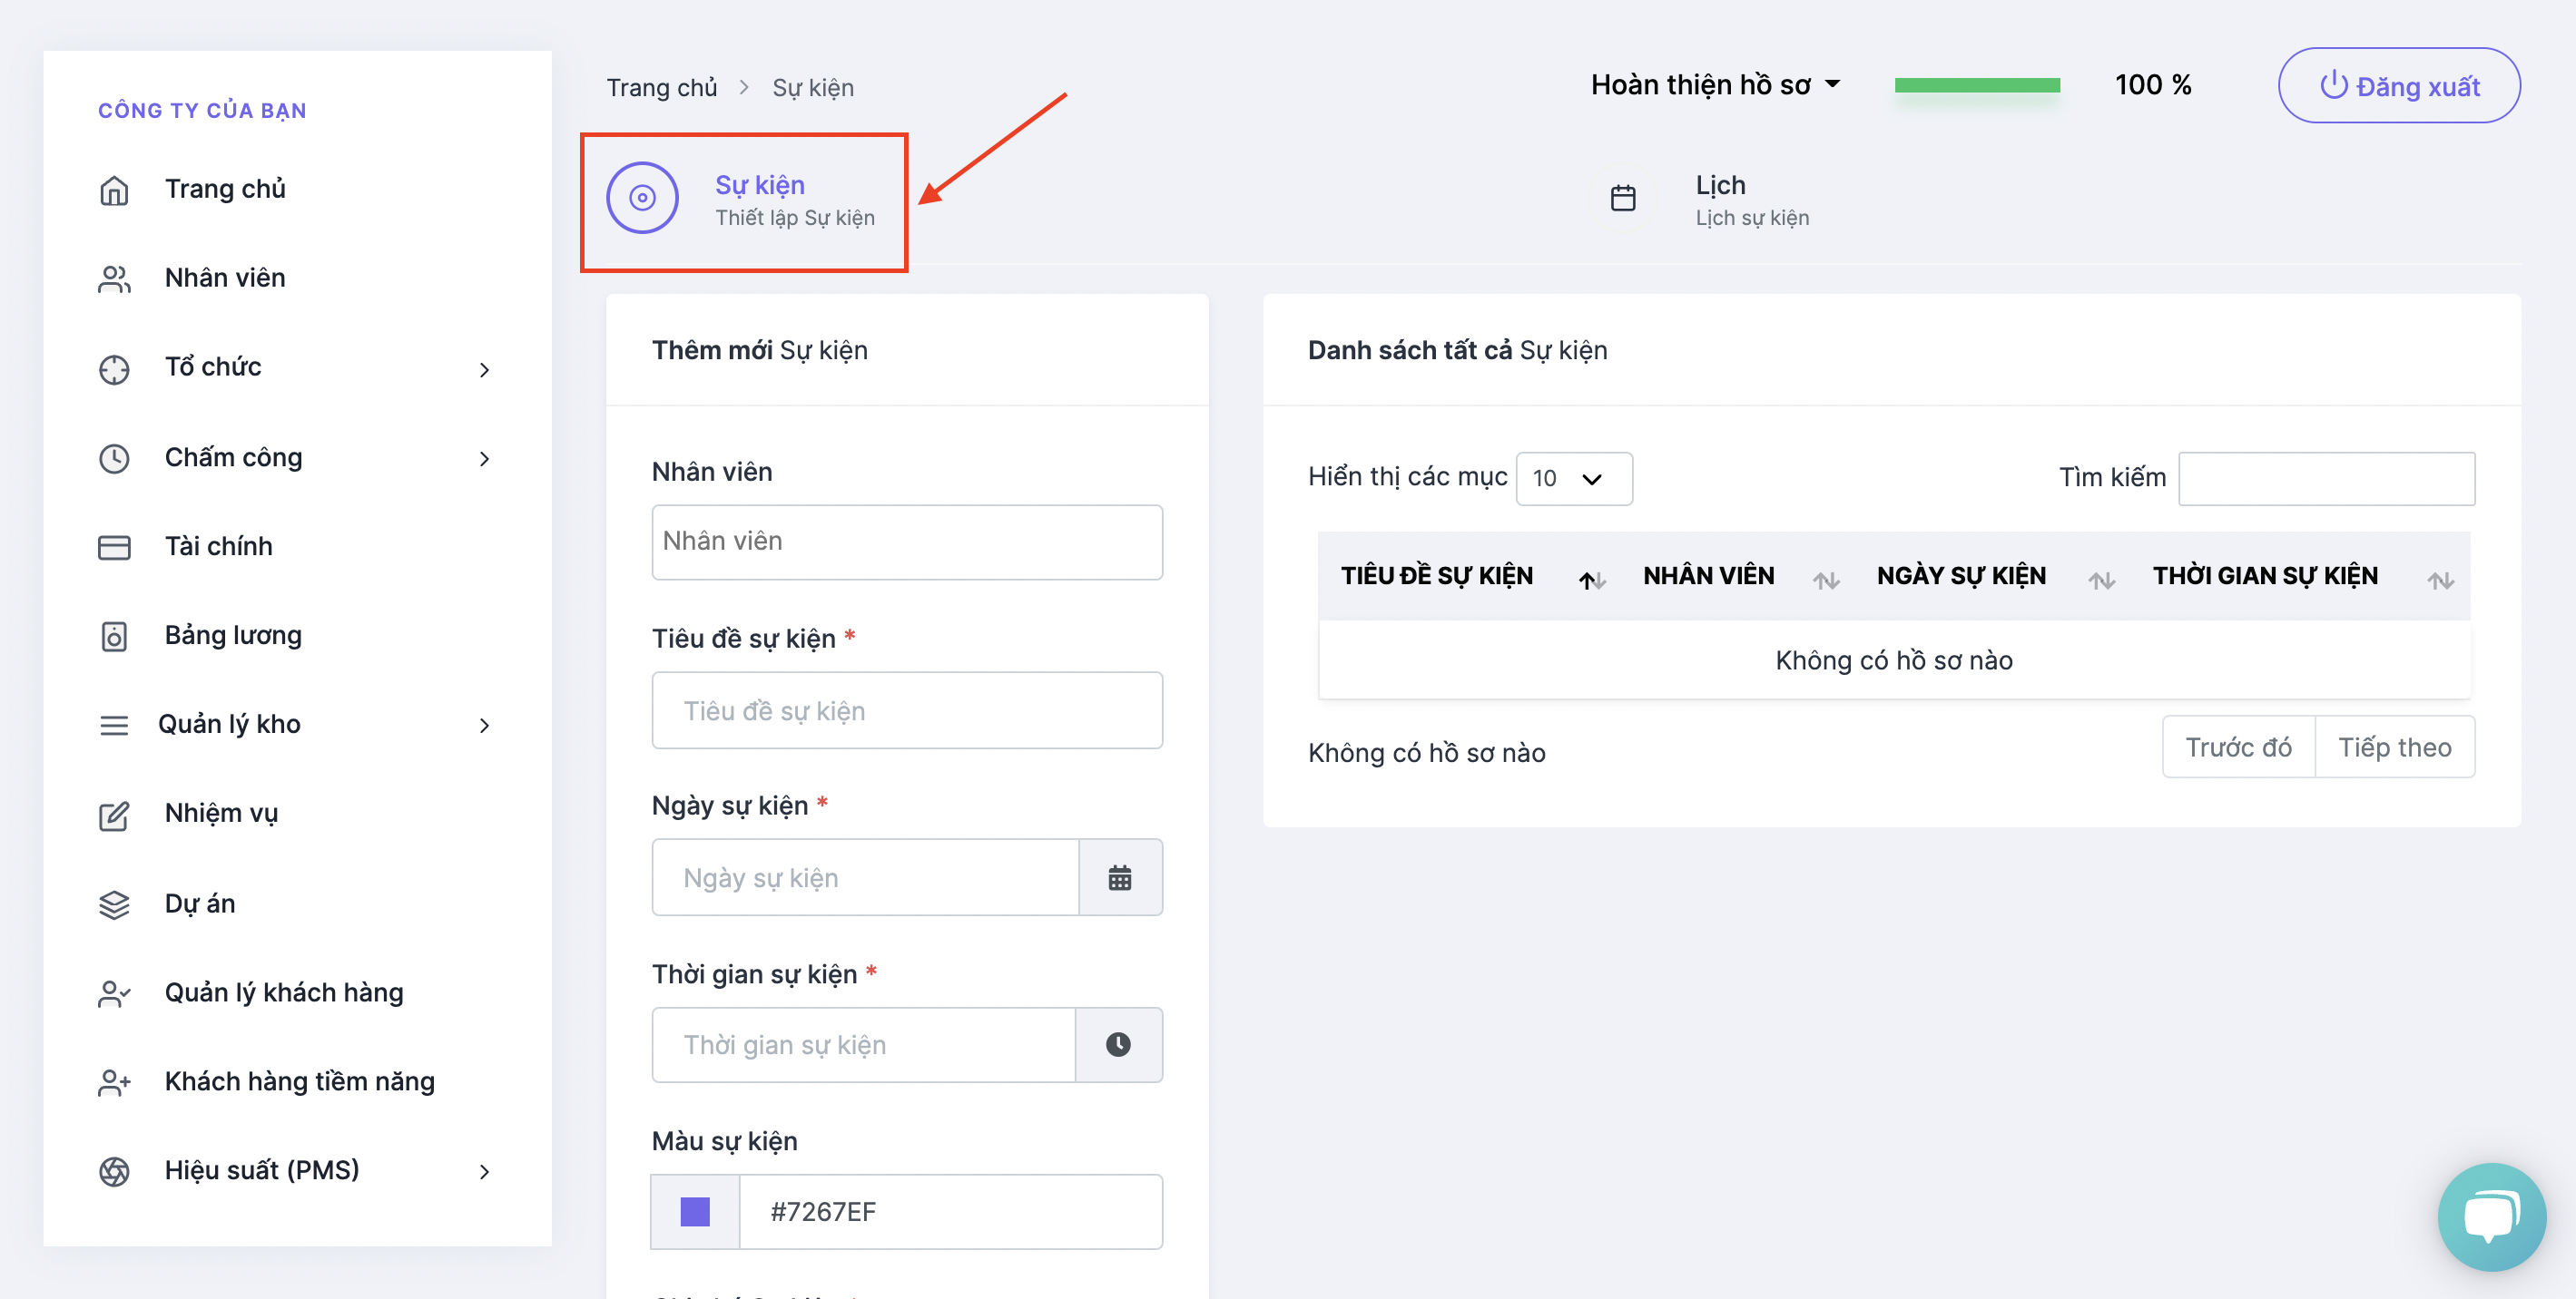This screenshot has width=2576, height=1299.
Task: Click the purple event color swatch
Action: tap(695, 1212)
